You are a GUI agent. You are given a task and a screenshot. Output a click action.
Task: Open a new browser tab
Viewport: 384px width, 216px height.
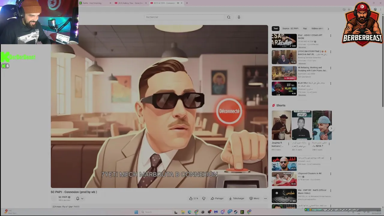click(187, 3)
